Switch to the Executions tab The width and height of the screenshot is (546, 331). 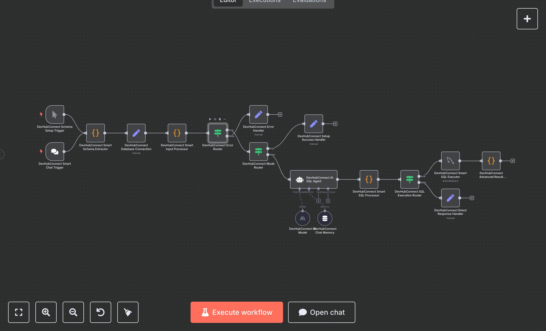[264, 2]
